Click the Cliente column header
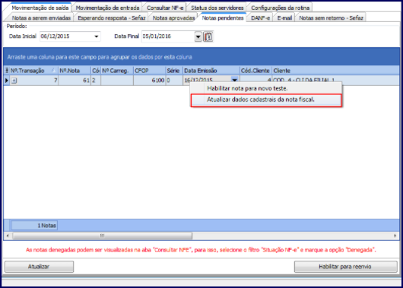 (x=335, y=71)
